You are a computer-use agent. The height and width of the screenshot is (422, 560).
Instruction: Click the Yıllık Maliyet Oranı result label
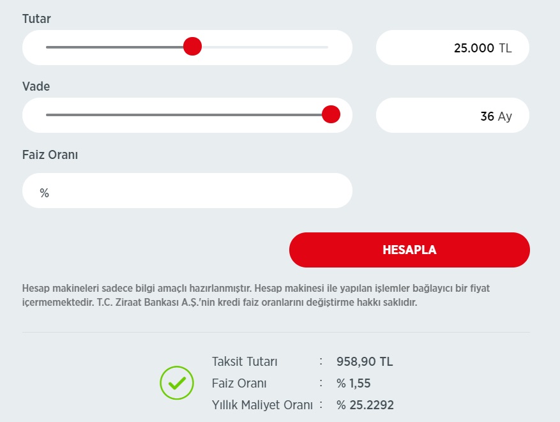(x=262, y=405)
